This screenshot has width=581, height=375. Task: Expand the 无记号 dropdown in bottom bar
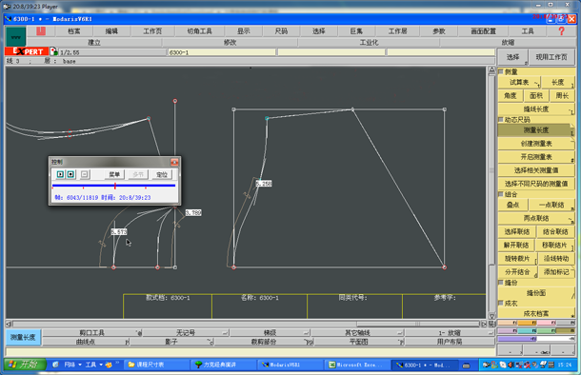(x=186, y=332)
